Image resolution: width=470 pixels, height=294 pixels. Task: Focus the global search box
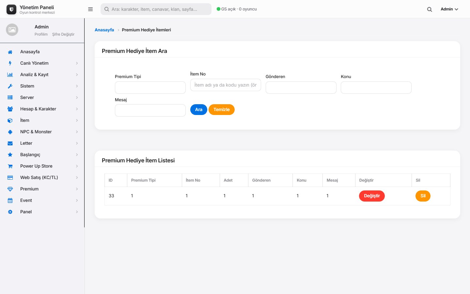tap(156, 9)
